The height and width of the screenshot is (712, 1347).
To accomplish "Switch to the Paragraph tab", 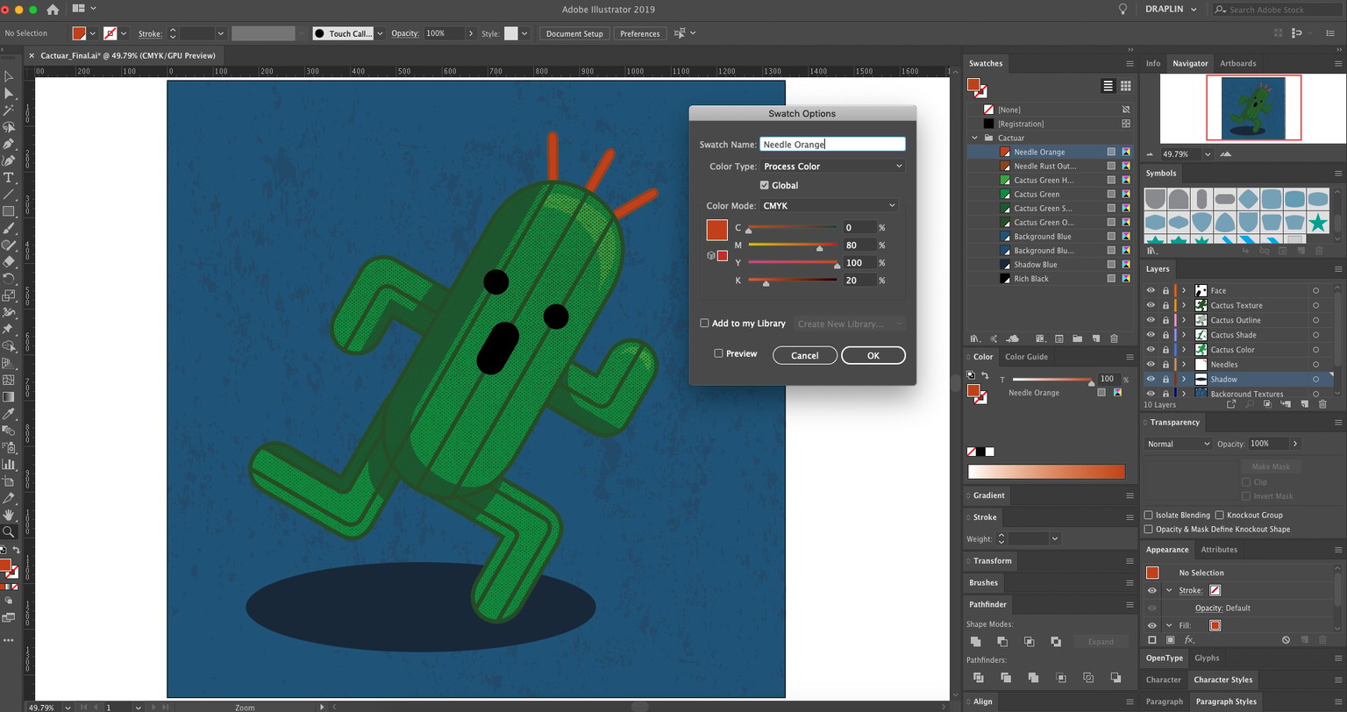I will [x=1164, y=701].
